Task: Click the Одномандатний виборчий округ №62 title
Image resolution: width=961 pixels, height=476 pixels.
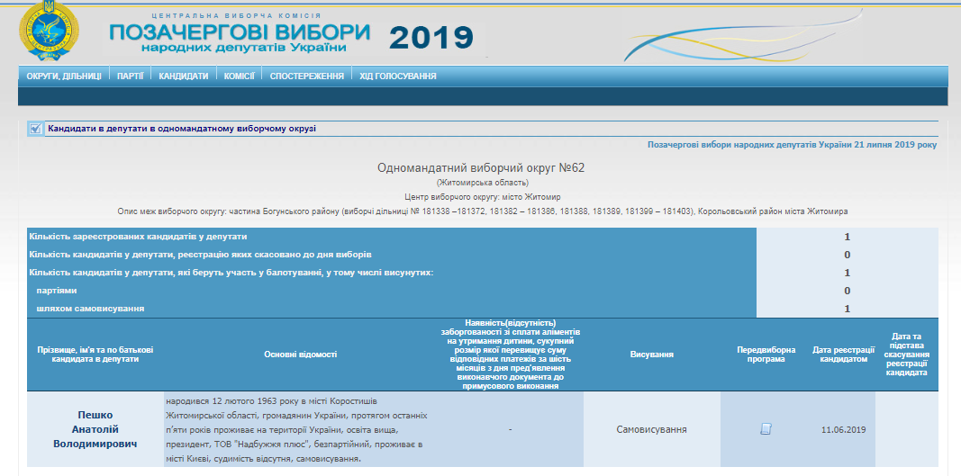Action: point(481,168)
